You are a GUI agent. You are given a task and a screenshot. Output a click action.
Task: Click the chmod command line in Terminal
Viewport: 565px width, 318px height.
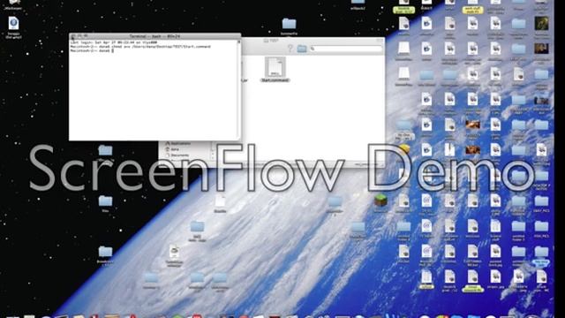coord(140,47)
